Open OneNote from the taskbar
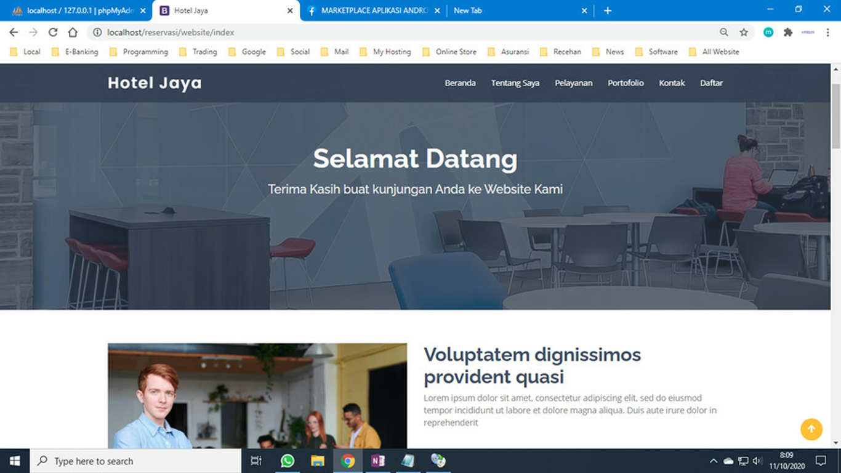 point(378,461)
